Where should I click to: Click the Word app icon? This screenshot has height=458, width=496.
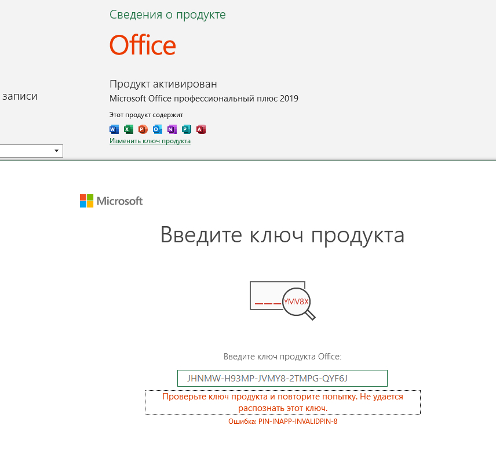(114, 129)
